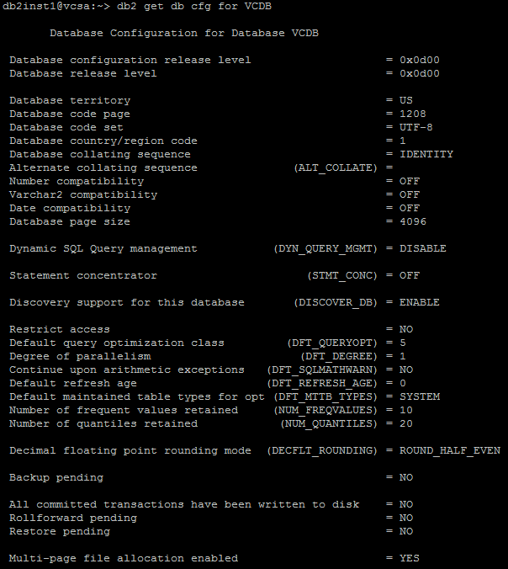Click the ALT_COLLATE parameter name
This screenshot has height=569, width=508.
[336, 168]
